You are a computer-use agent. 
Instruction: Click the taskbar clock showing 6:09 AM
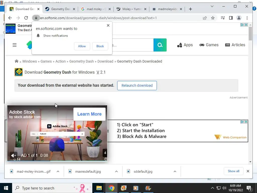point(235,188)
